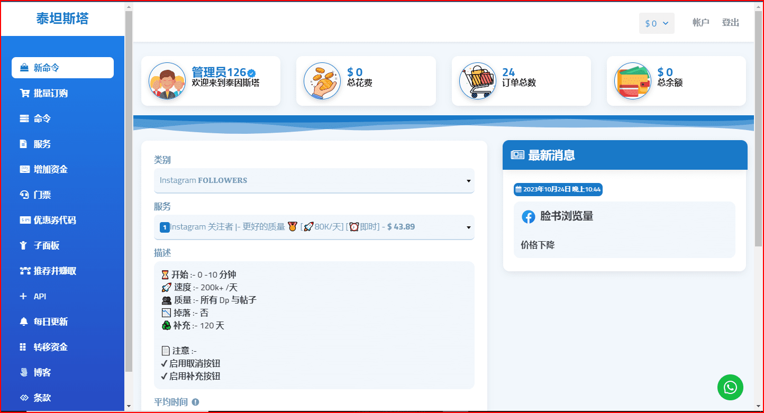Click the shopping cart orders total image
Screen dimensions: 764x413
[478, 81]
